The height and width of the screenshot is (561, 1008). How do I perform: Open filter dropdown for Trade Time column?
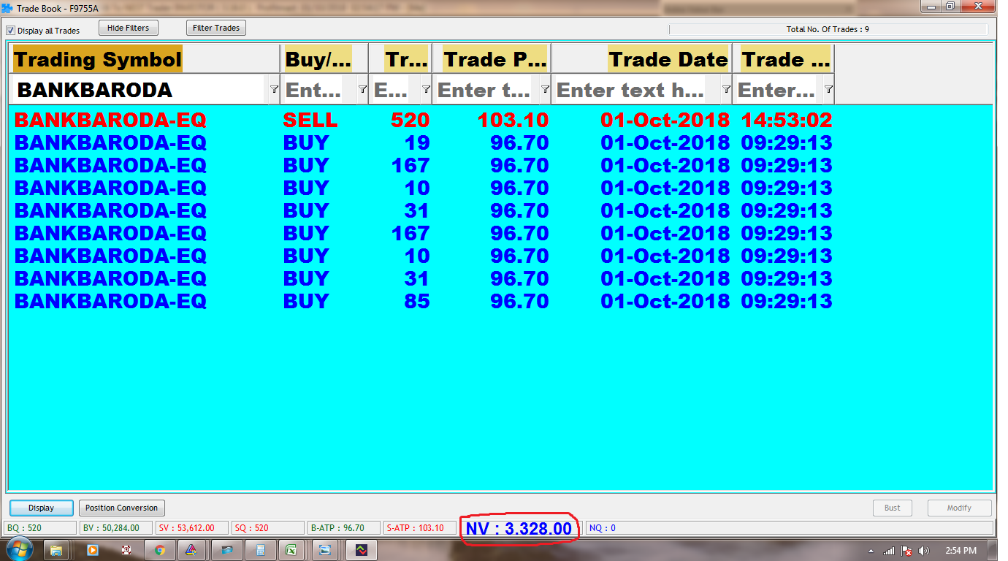828,89
